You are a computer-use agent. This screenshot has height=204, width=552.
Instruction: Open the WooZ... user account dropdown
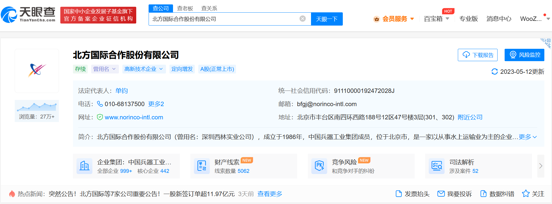tap(534, 19)
